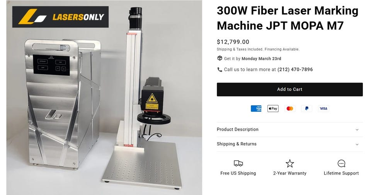The height and width of the screenshot is (195, 371).
Task: Expand the Product Description chevron
Action: pos(357,129)
